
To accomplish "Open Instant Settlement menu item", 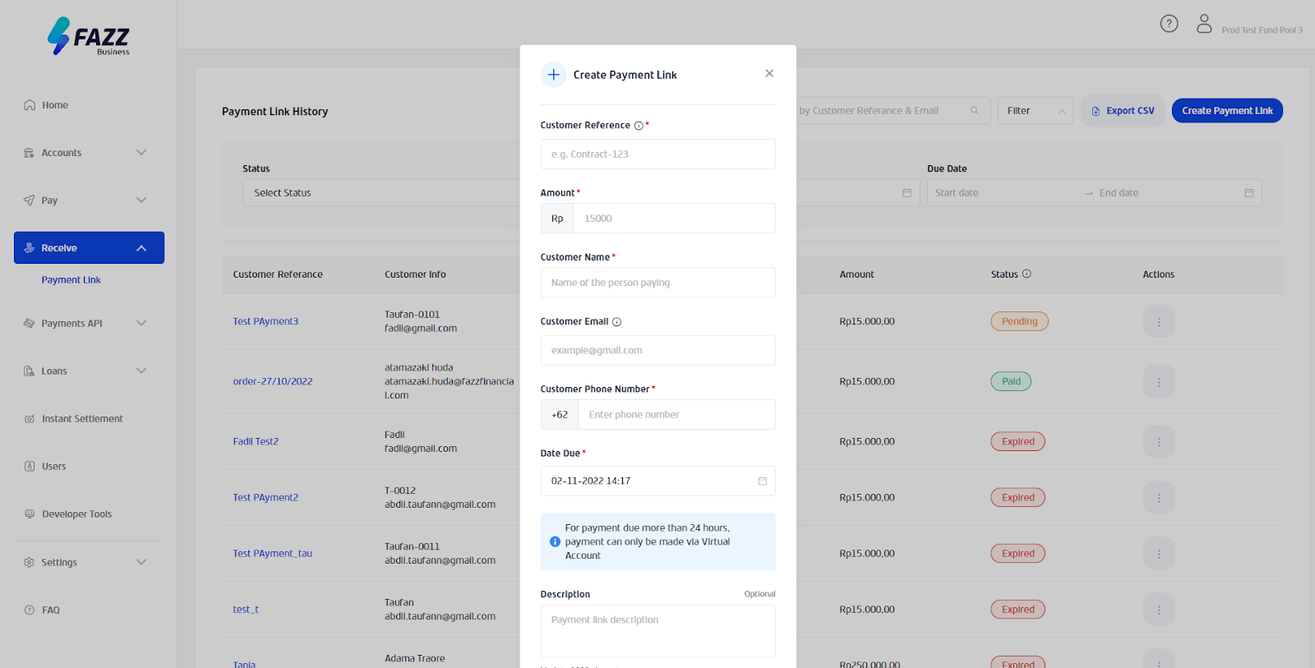I will click(x=82, y=419).
